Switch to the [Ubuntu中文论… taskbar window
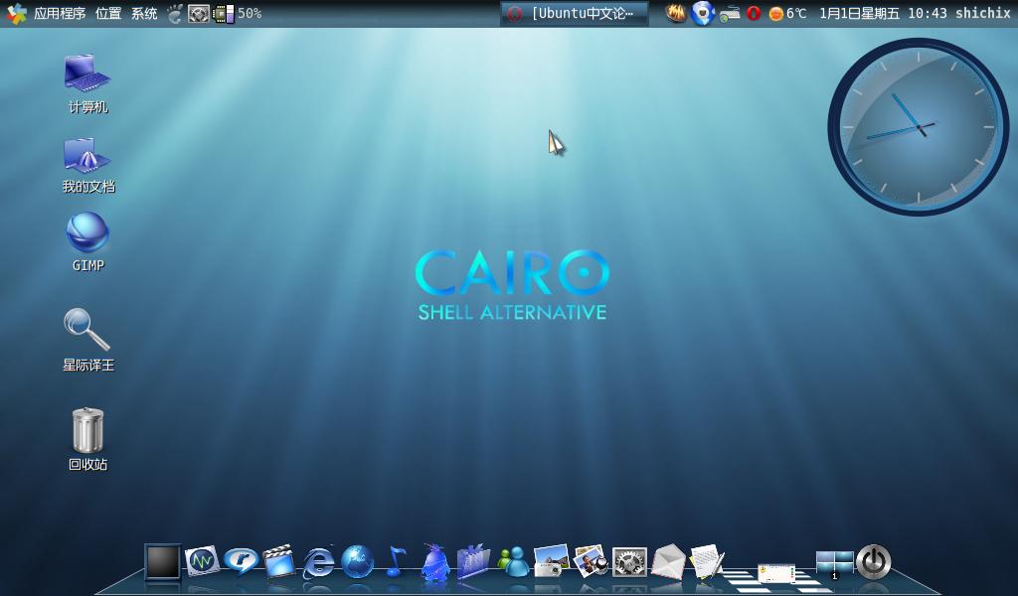 [575, 14]
